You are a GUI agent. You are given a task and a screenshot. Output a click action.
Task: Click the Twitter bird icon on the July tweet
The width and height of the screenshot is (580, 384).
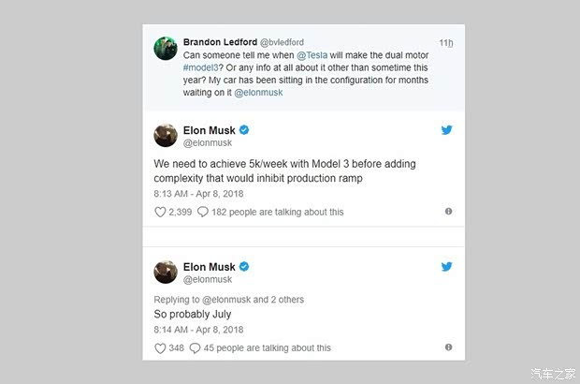click(446, 267)
